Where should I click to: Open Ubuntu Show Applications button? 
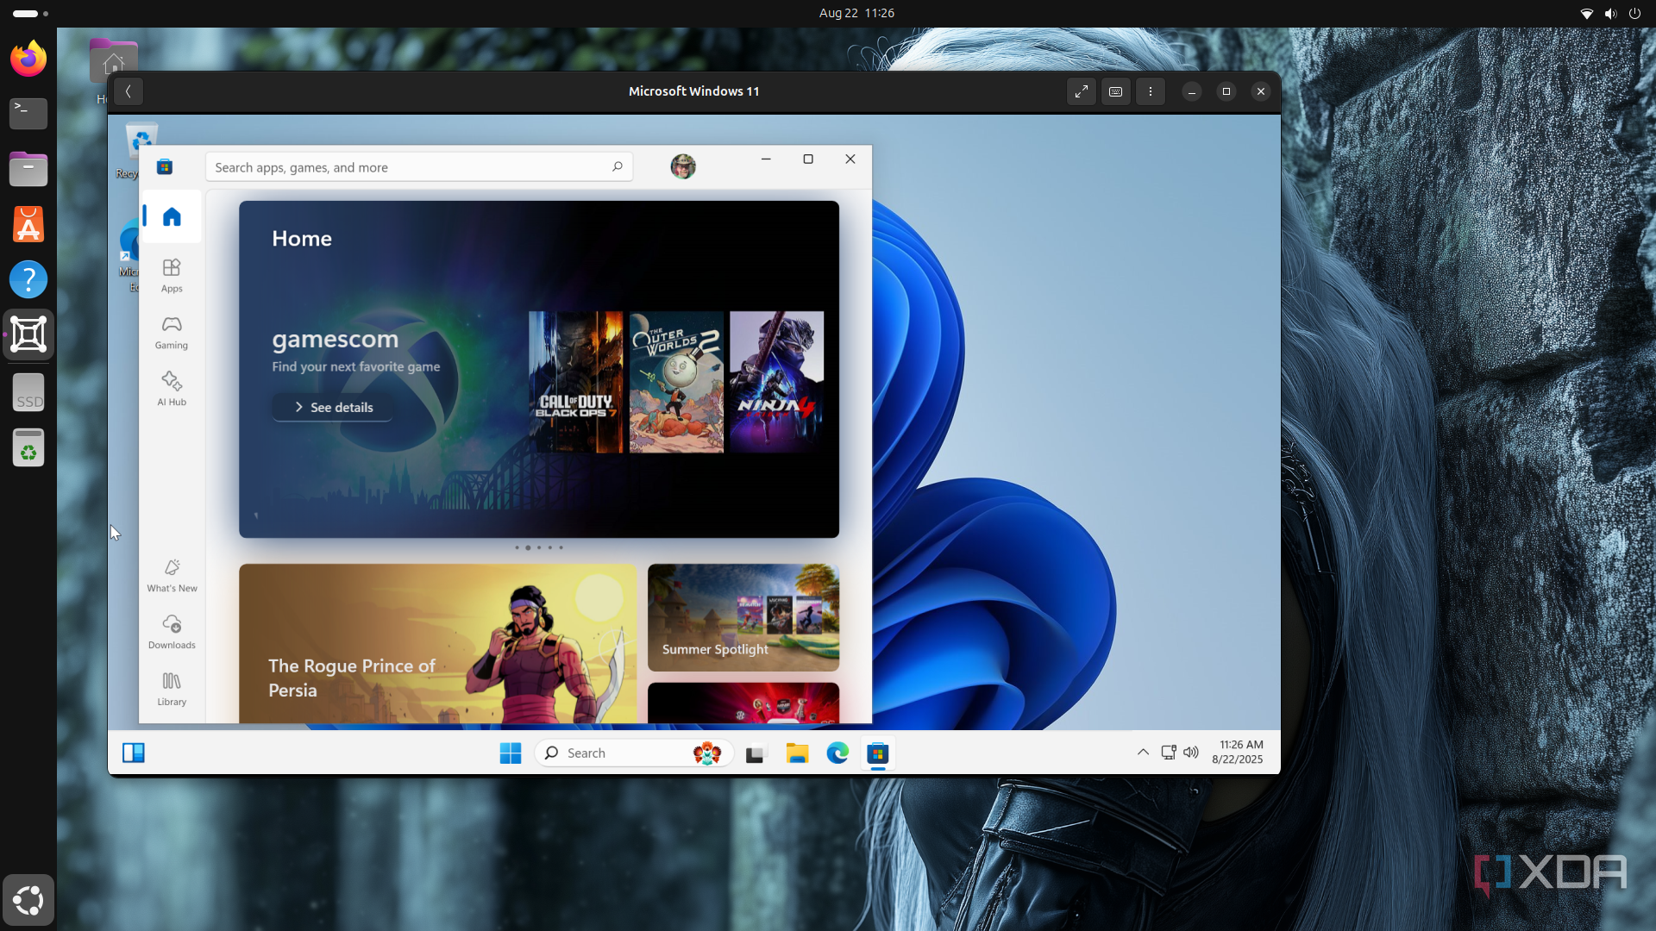point(28,901)
